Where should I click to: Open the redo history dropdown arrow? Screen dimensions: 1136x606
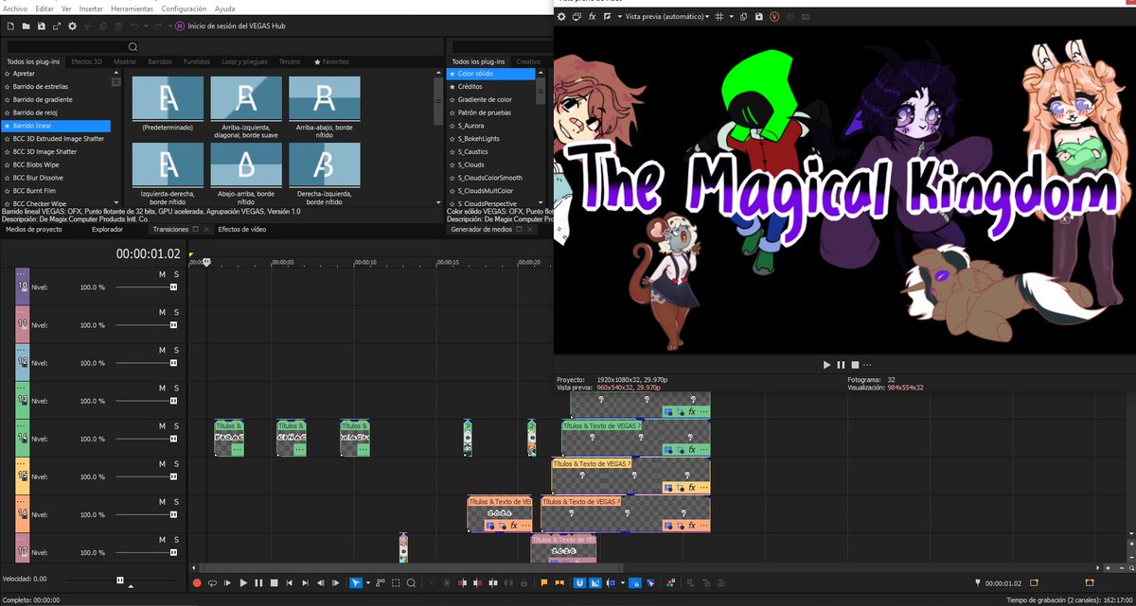[x=169, y=26]
